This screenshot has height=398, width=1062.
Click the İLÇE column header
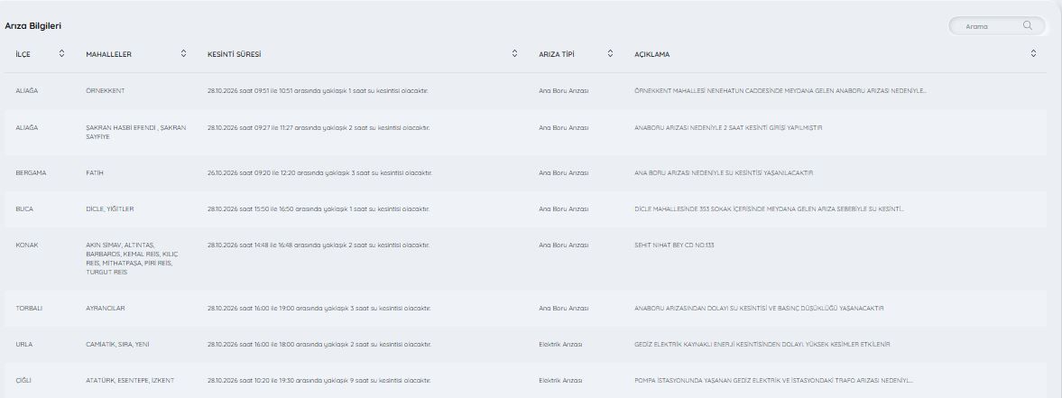[x=23, y=54]
